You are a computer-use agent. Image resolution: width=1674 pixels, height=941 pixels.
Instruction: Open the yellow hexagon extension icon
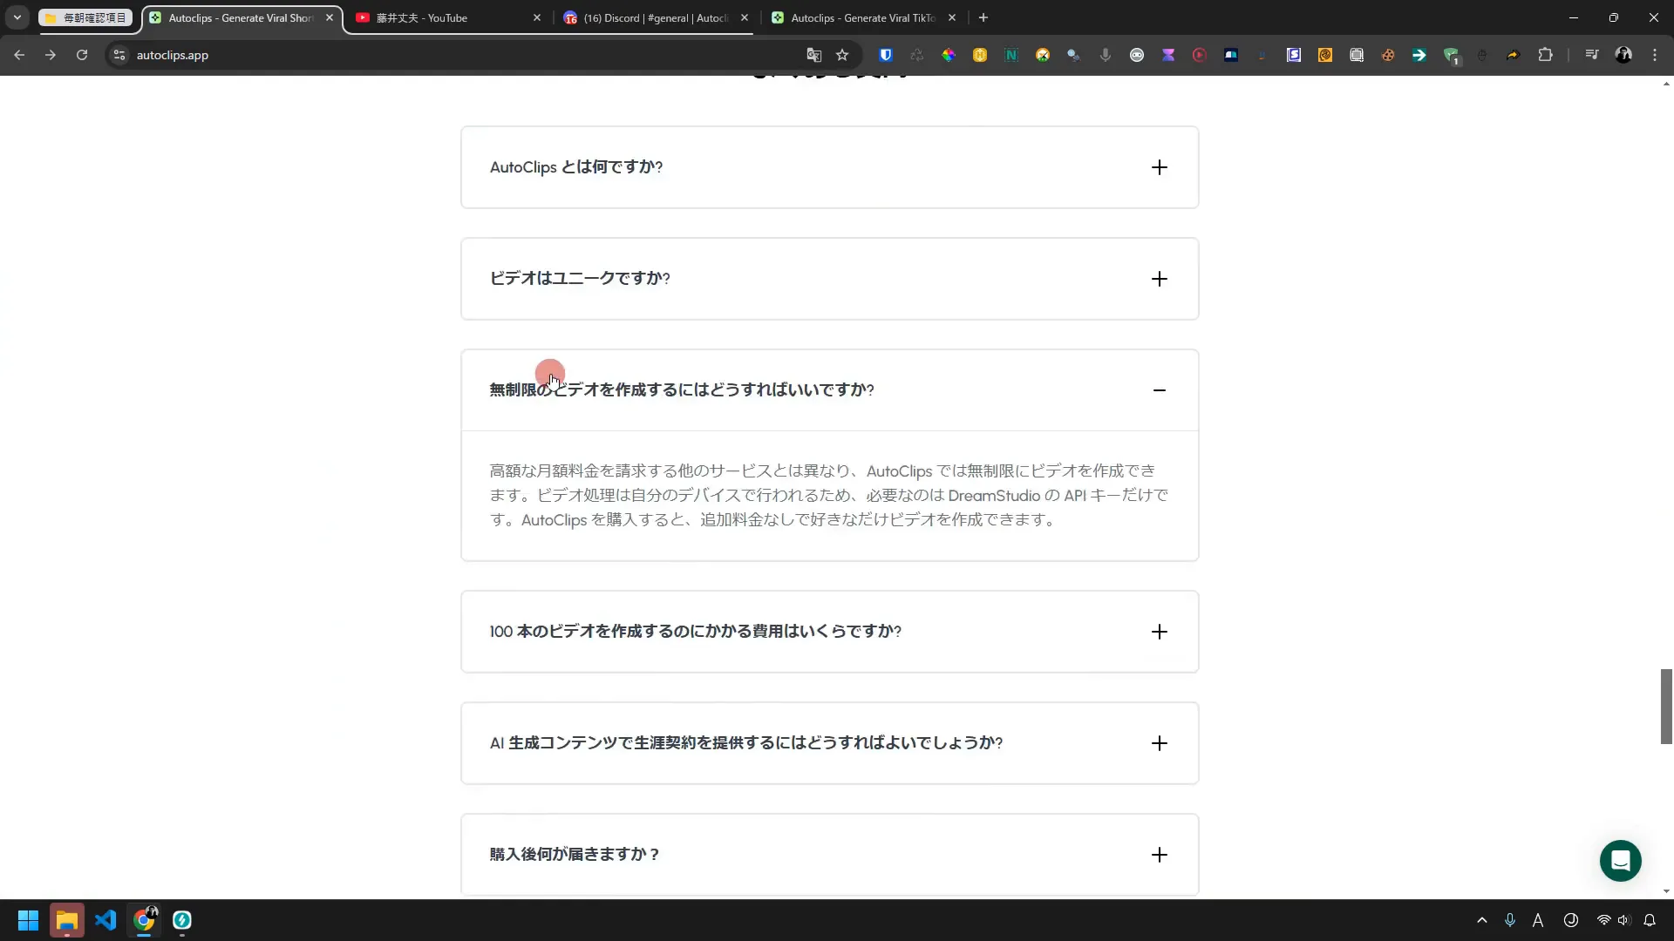point(980,55)
